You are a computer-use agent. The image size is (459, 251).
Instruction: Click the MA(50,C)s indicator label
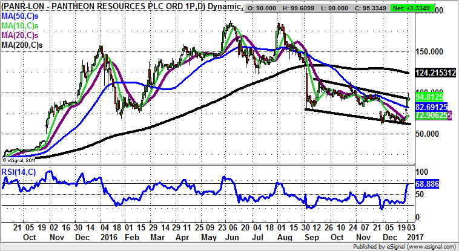click(x=21, y=16)
